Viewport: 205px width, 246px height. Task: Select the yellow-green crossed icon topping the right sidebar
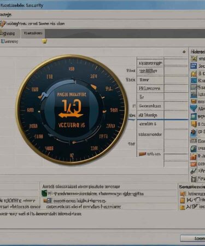tap(194, 58)
